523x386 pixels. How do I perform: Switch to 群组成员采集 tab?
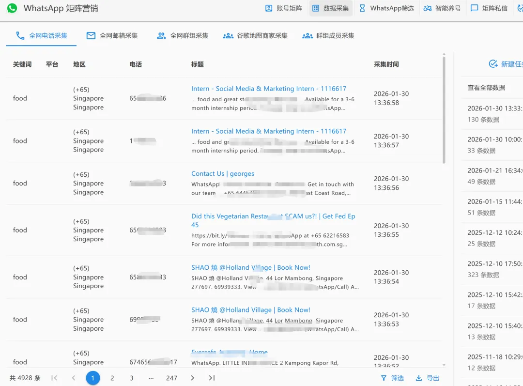pos(328,36)
